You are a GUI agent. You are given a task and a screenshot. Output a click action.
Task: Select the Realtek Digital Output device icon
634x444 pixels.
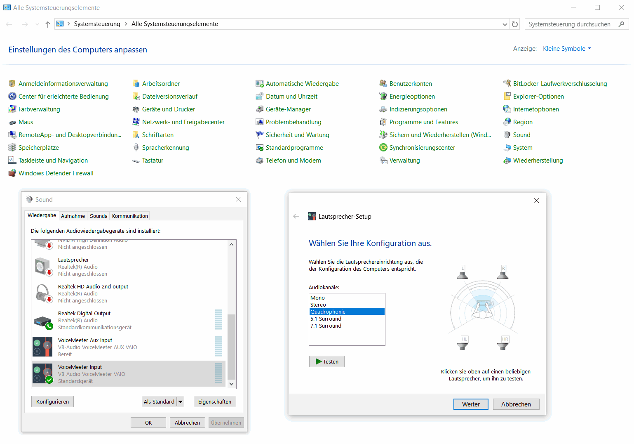(43, 321)
